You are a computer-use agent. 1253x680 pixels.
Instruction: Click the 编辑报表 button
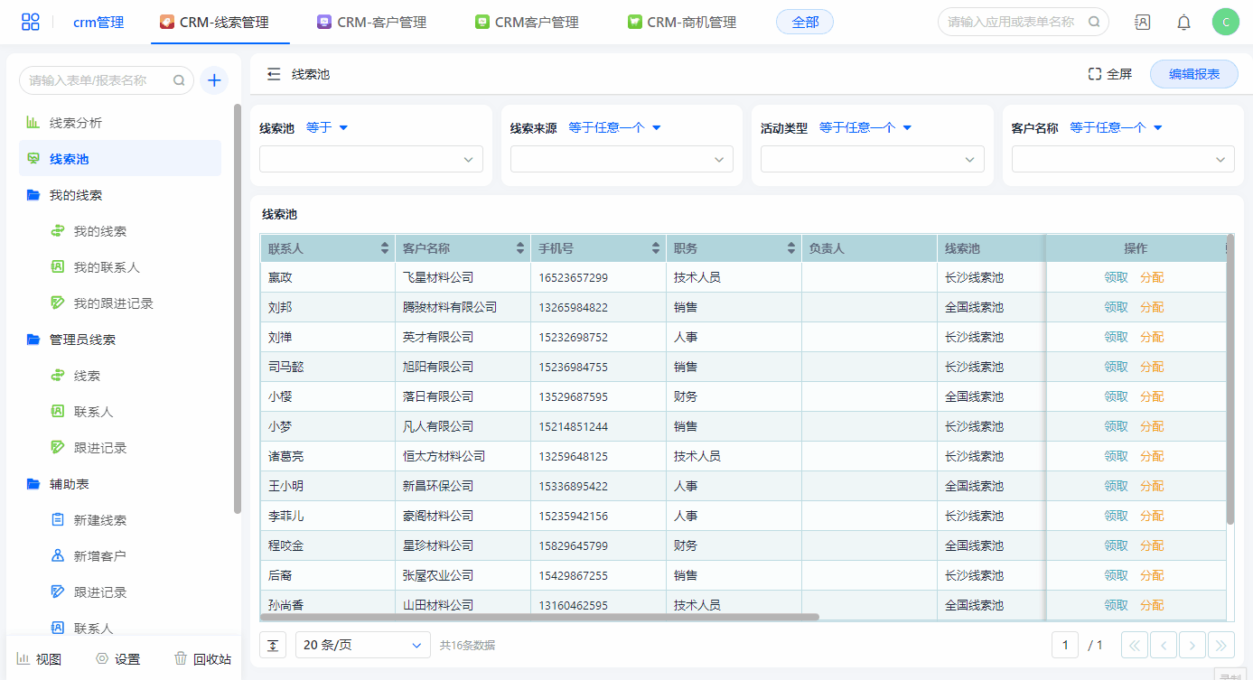(x=1193, y=74)
